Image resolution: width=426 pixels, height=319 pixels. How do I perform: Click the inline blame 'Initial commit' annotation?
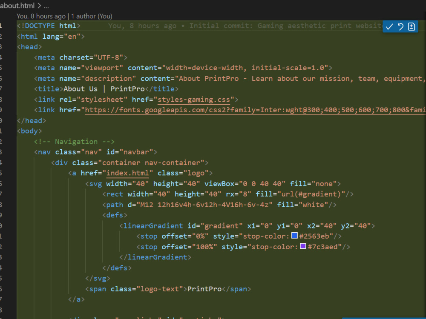(x=245, y=26)
